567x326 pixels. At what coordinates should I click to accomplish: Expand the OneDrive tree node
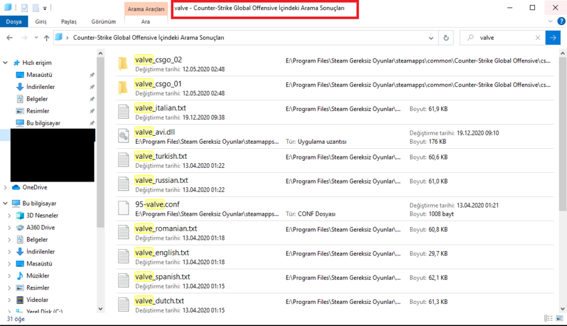(x=6, y=187)
